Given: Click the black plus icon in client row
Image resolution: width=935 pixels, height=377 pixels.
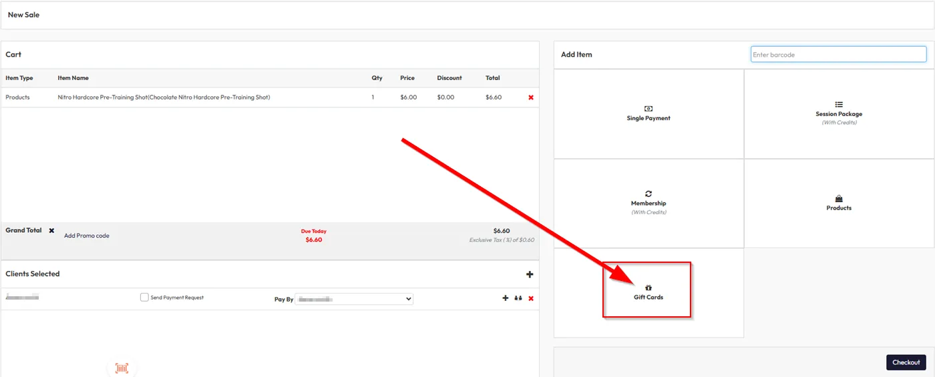Looking at the screenshot, I should click(506, 298).
